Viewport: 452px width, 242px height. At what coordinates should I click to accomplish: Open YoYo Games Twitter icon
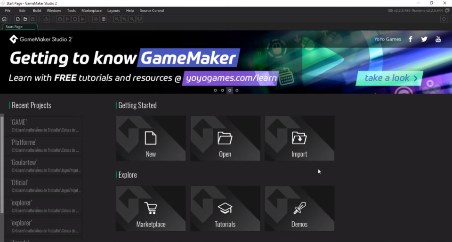[x=424, y=39]
